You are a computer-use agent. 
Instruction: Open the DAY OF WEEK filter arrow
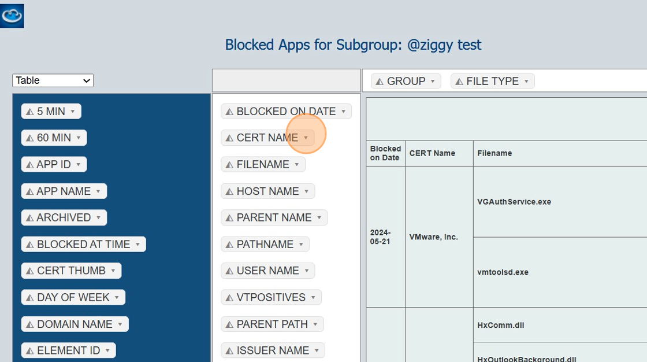pos(117,298)
